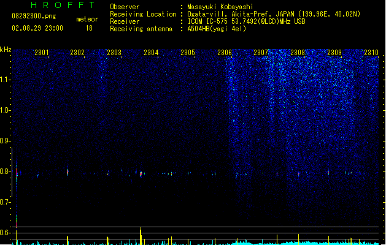The width and height of the screenshot is (386, 245).
Task: Click antenna value A504HB(yagi 4el)
Action: point(217,29)
